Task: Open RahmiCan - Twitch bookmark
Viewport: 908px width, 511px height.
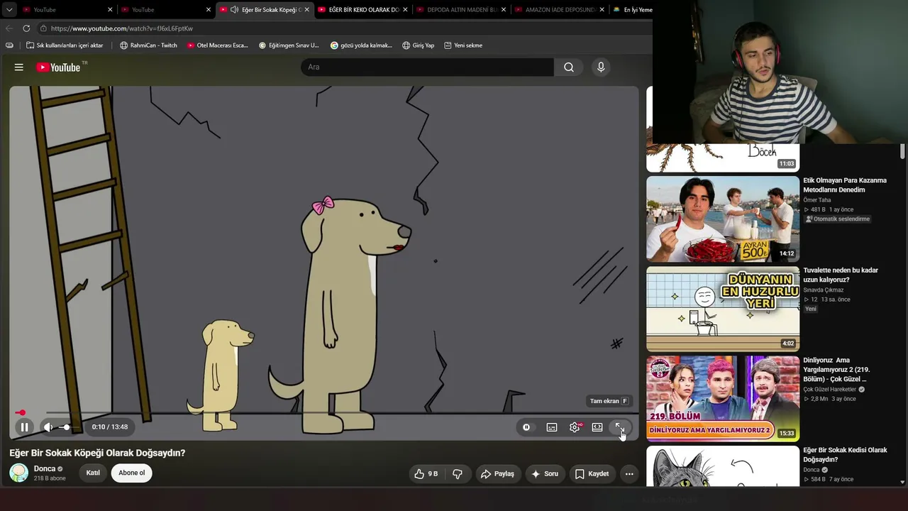Action: point(148,45)
